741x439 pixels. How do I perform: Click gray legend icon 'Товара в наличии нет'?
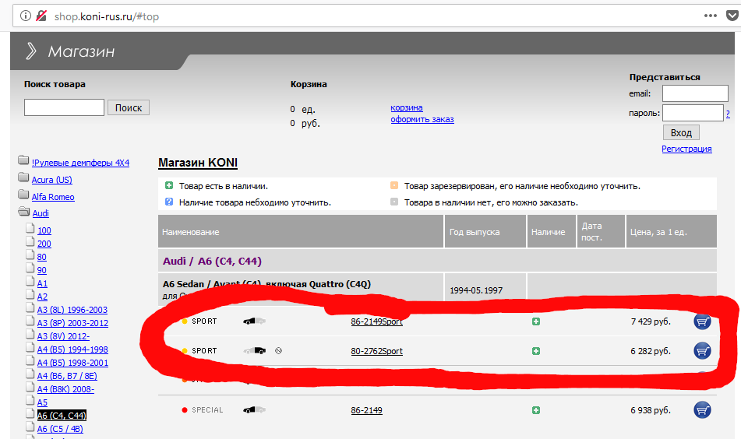coord(394,202)
